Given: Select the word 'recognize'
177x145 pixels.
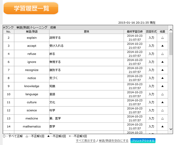Looking at the screenshot, I should (x=32, y=70).
